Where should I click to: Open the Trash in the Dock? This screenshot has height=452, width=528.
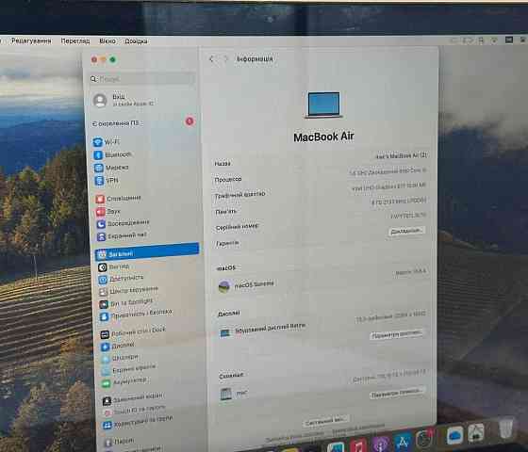tap(505, 428)
